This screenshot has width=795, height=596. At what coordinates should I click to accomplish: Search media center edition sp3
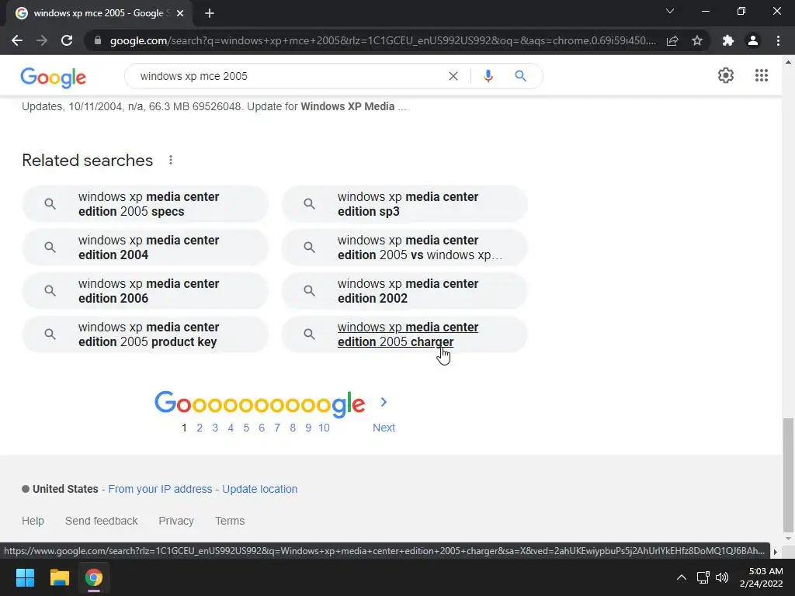point(404,204)
